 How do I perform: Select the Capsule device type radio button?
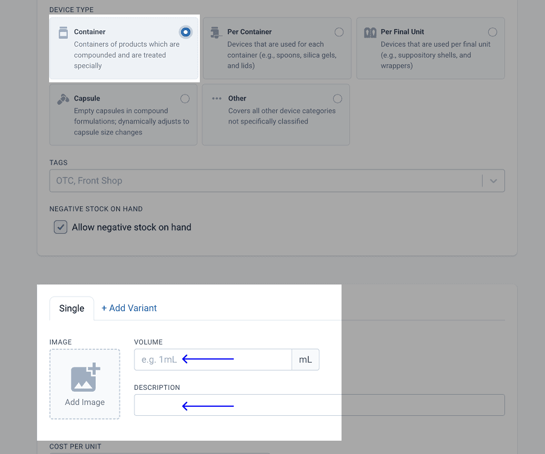click(x=185, y=99)
